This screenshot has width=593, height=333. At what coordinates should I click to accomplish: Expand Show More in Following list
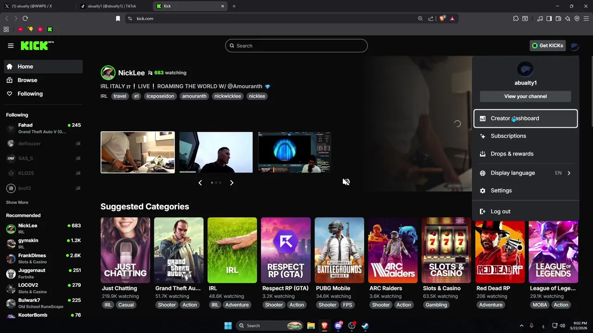pos(17,202)
